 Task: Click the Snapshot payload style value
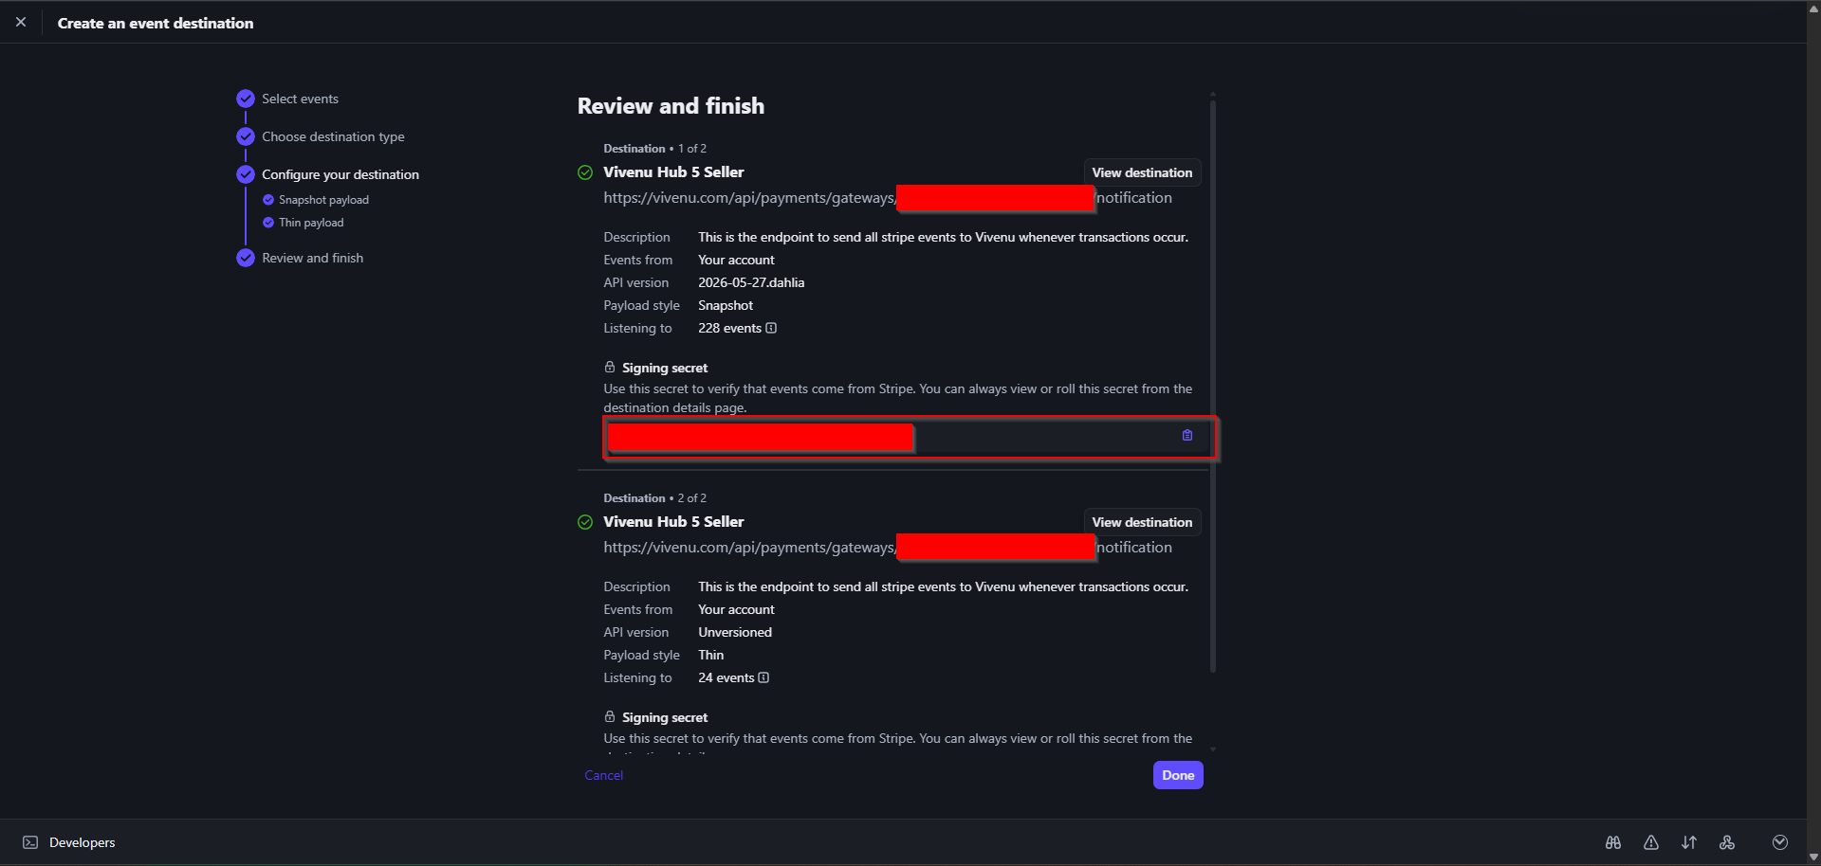point(726,305)
